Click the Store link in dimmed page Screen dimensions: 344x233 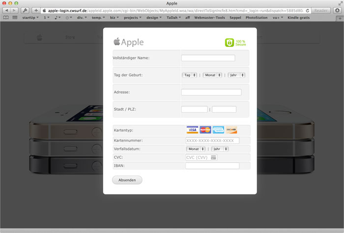(70, 37)
